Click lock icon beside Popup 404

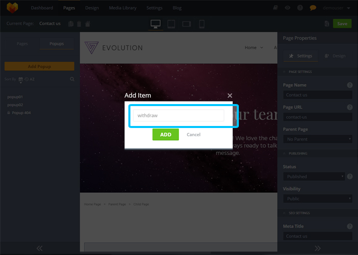(x=9, y=113)
